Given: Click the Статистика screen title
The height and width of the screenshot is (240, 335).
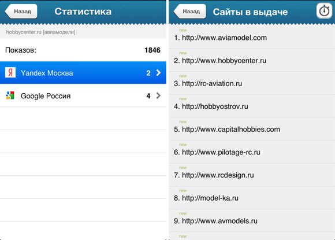Looking at the screenshot, I should [x=83, y=12].
